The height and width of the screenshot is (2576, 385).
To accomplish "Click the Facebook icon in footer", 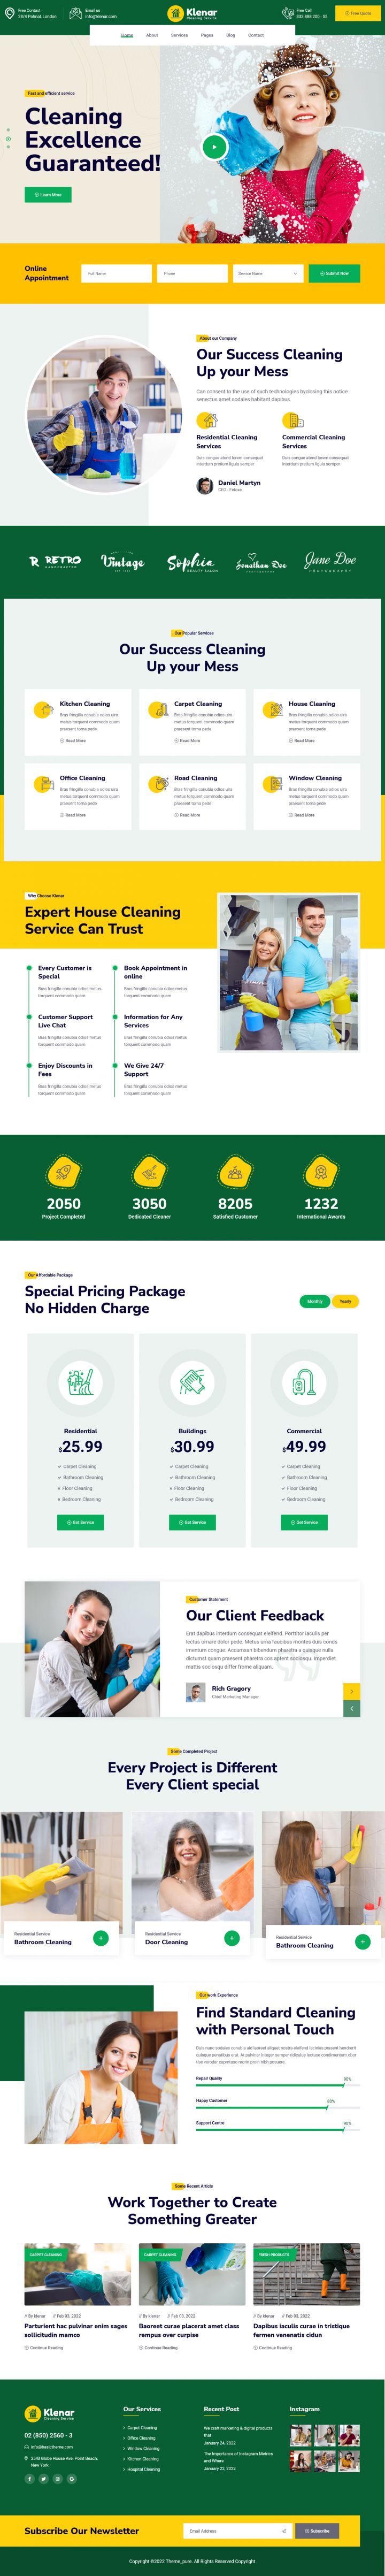I will click(30, 2478).
